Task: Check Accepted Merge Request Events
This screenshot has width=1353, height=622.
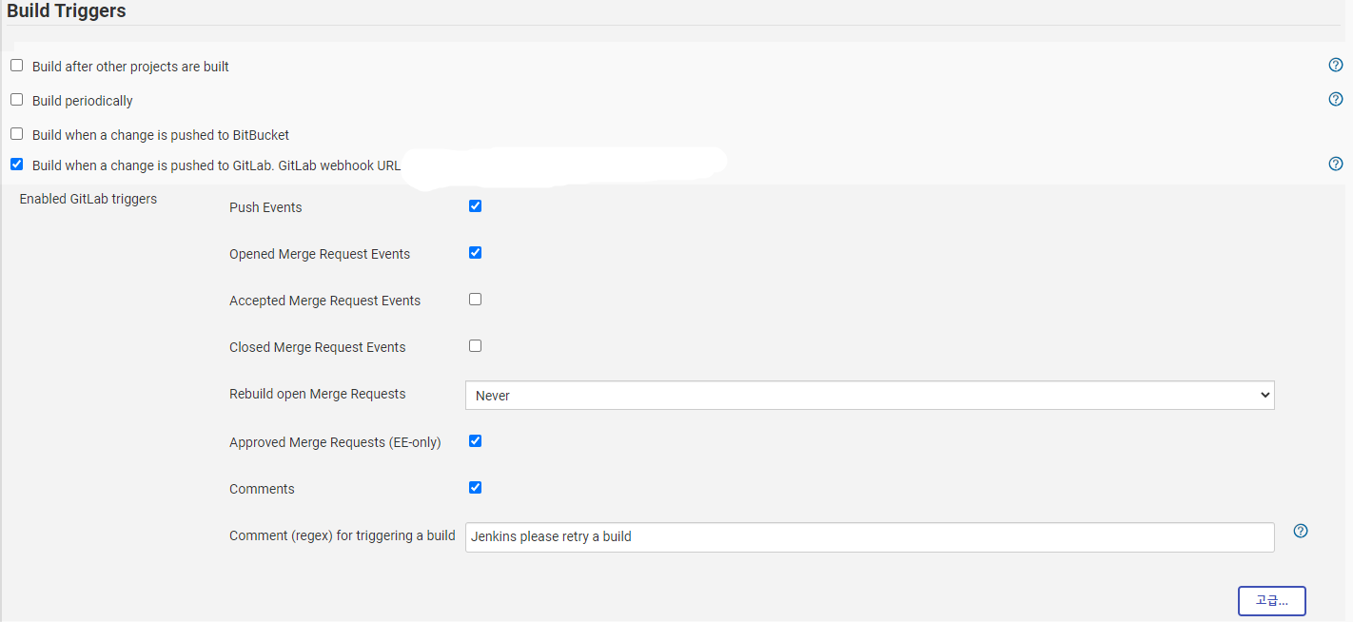Action: (476, 299)
